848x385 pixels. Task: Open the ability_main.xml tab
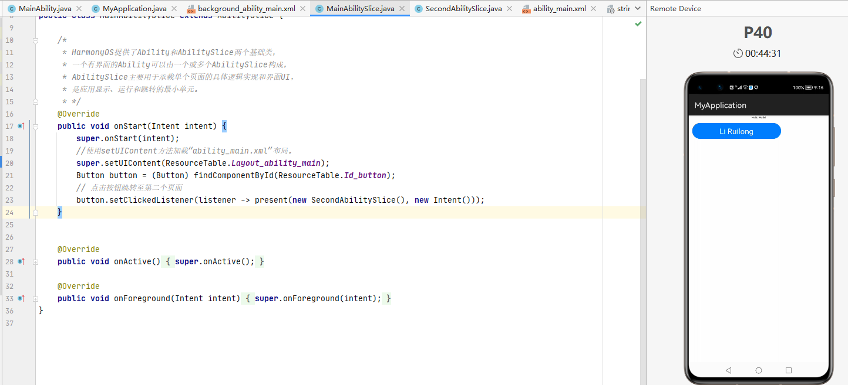(559, 9)
